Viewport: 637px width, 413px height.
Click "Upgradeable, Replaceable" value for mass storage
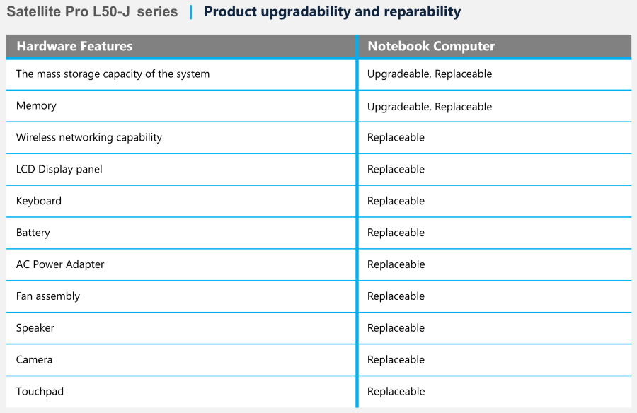coord(430,74)
